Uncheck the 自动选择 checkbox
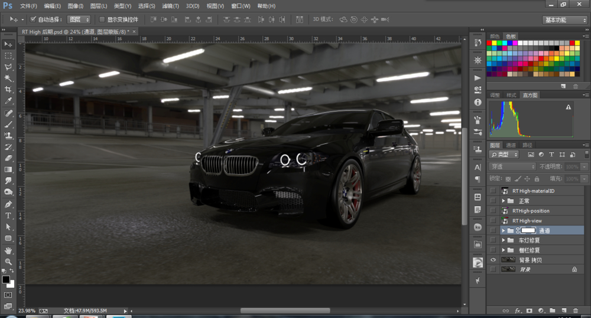 (33, 19)
